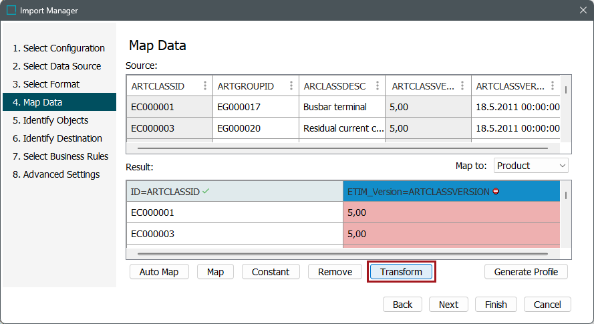This screenshot has width=594, height=324.
Task: Open the ARTGROUPID column kebab menu
Action: 291,86
